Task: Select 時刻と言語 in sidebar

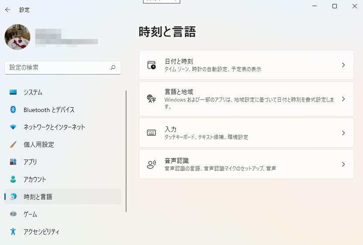Action: pyautogui.click(x=63, y=197)
